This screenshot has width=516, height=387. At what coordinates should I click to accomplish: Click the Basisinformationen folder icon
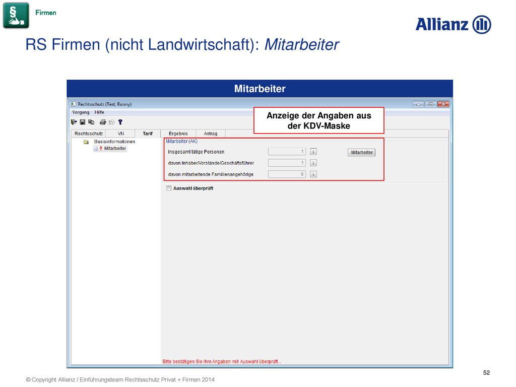(86, 142)
